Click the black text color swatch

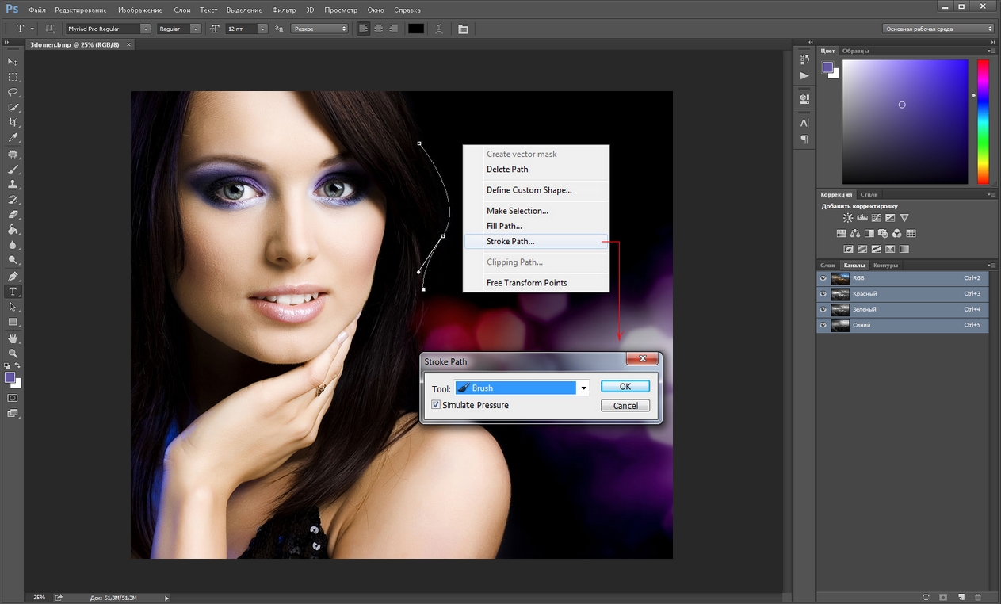[x=416, y=29]
